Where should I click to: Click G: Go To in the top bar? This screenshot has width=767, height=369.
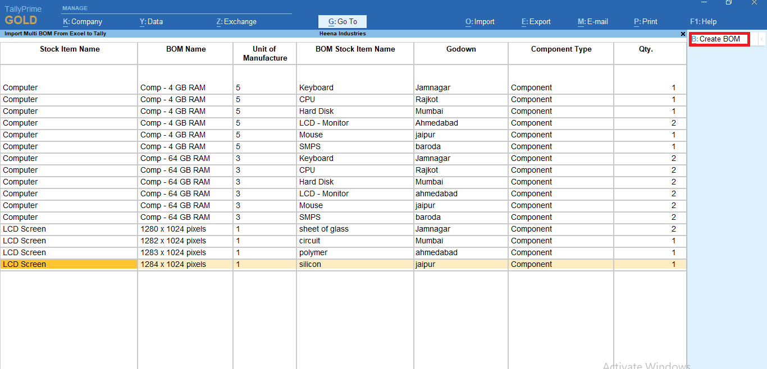click(343, 21)
